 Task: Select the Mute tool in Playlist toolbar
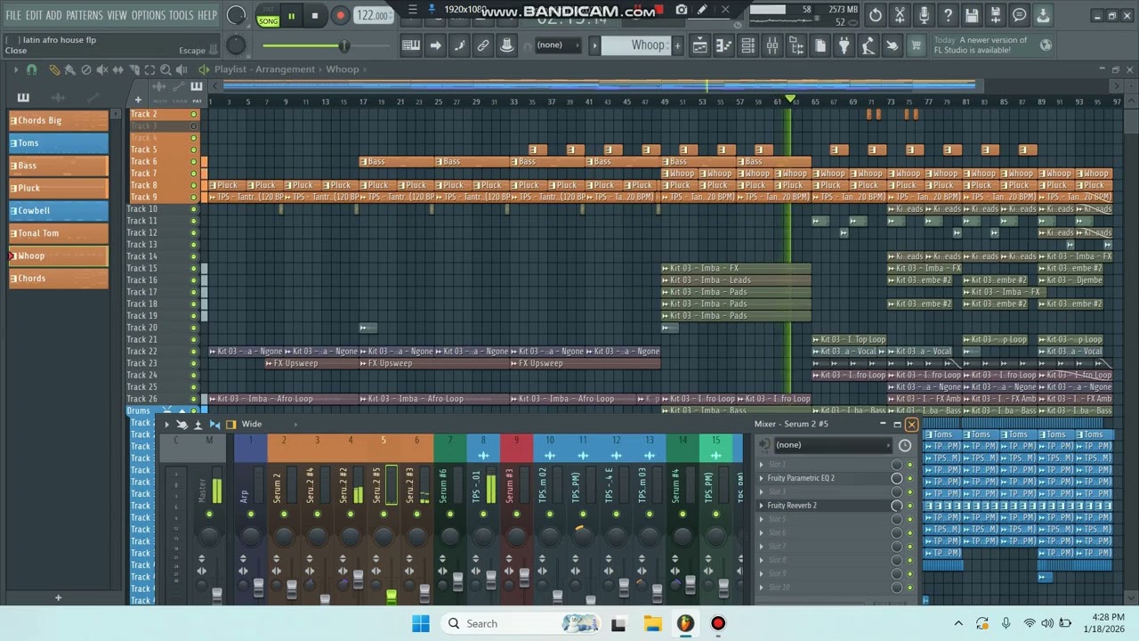pyautogui.click(x=101, y=69)
